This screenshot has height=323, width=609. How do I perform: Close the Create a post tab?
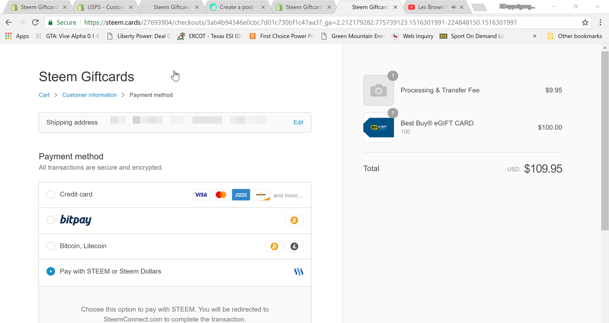(263, 7)
